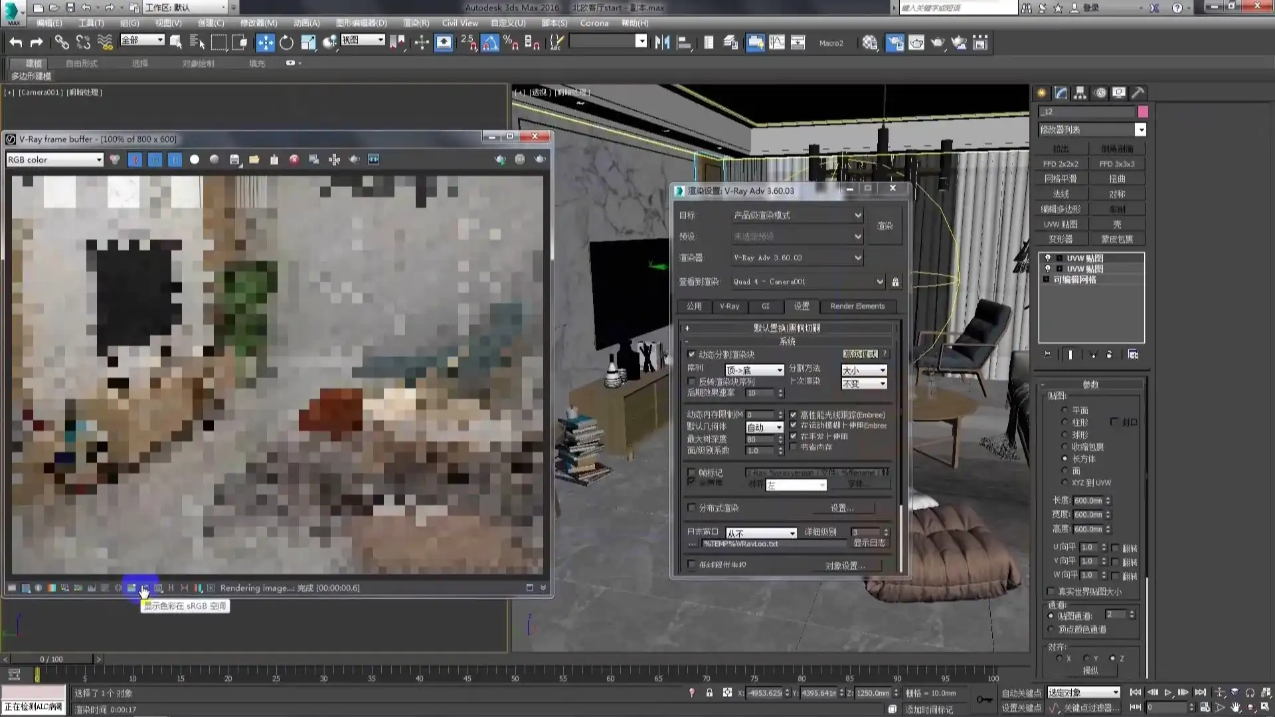Open the 分割方法 dropdown
The height and width of the screenshot is (717, 1275).
(864, 370)
